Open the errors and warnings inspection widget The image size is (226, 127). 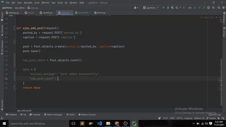point(207,17)
